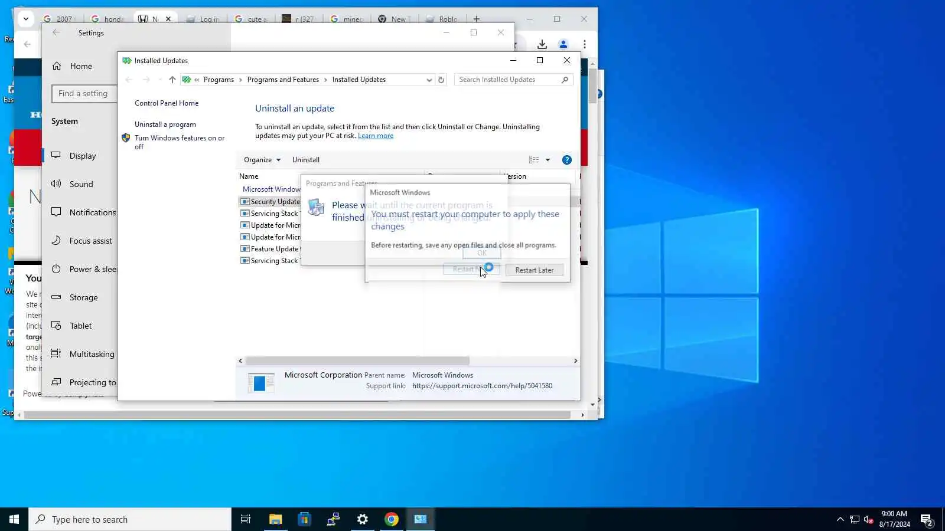This screenshot has height=531, width=945.
Task: Open Chrome profile icon
Action: [x=563, y=44]
